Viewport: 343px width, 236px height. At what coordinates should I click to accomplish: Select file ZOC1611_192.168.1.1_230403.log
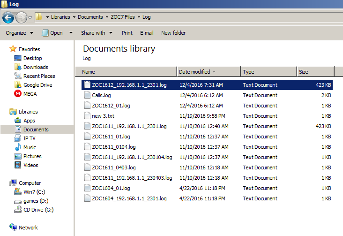click(207, 178)
